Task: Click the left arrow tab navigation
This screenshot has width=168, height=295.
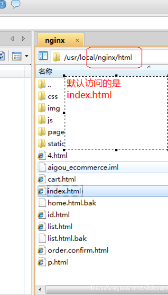Action: pos(12,39)
